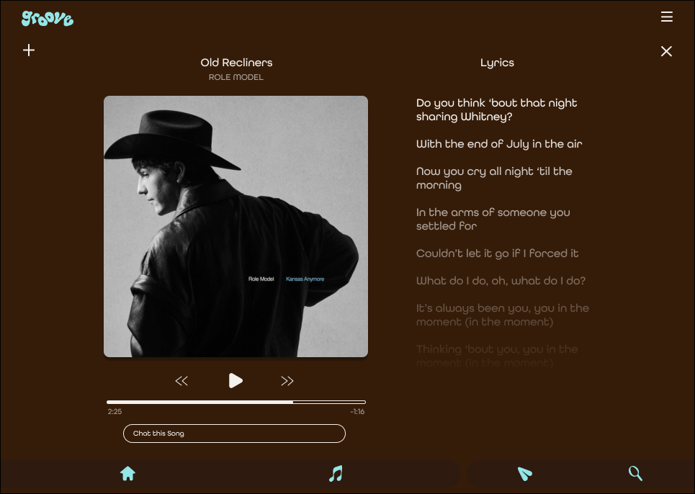This screenshot has width=695, height=494.
Task: Select lyric 'With the end of July'
Action: (499, 144)
